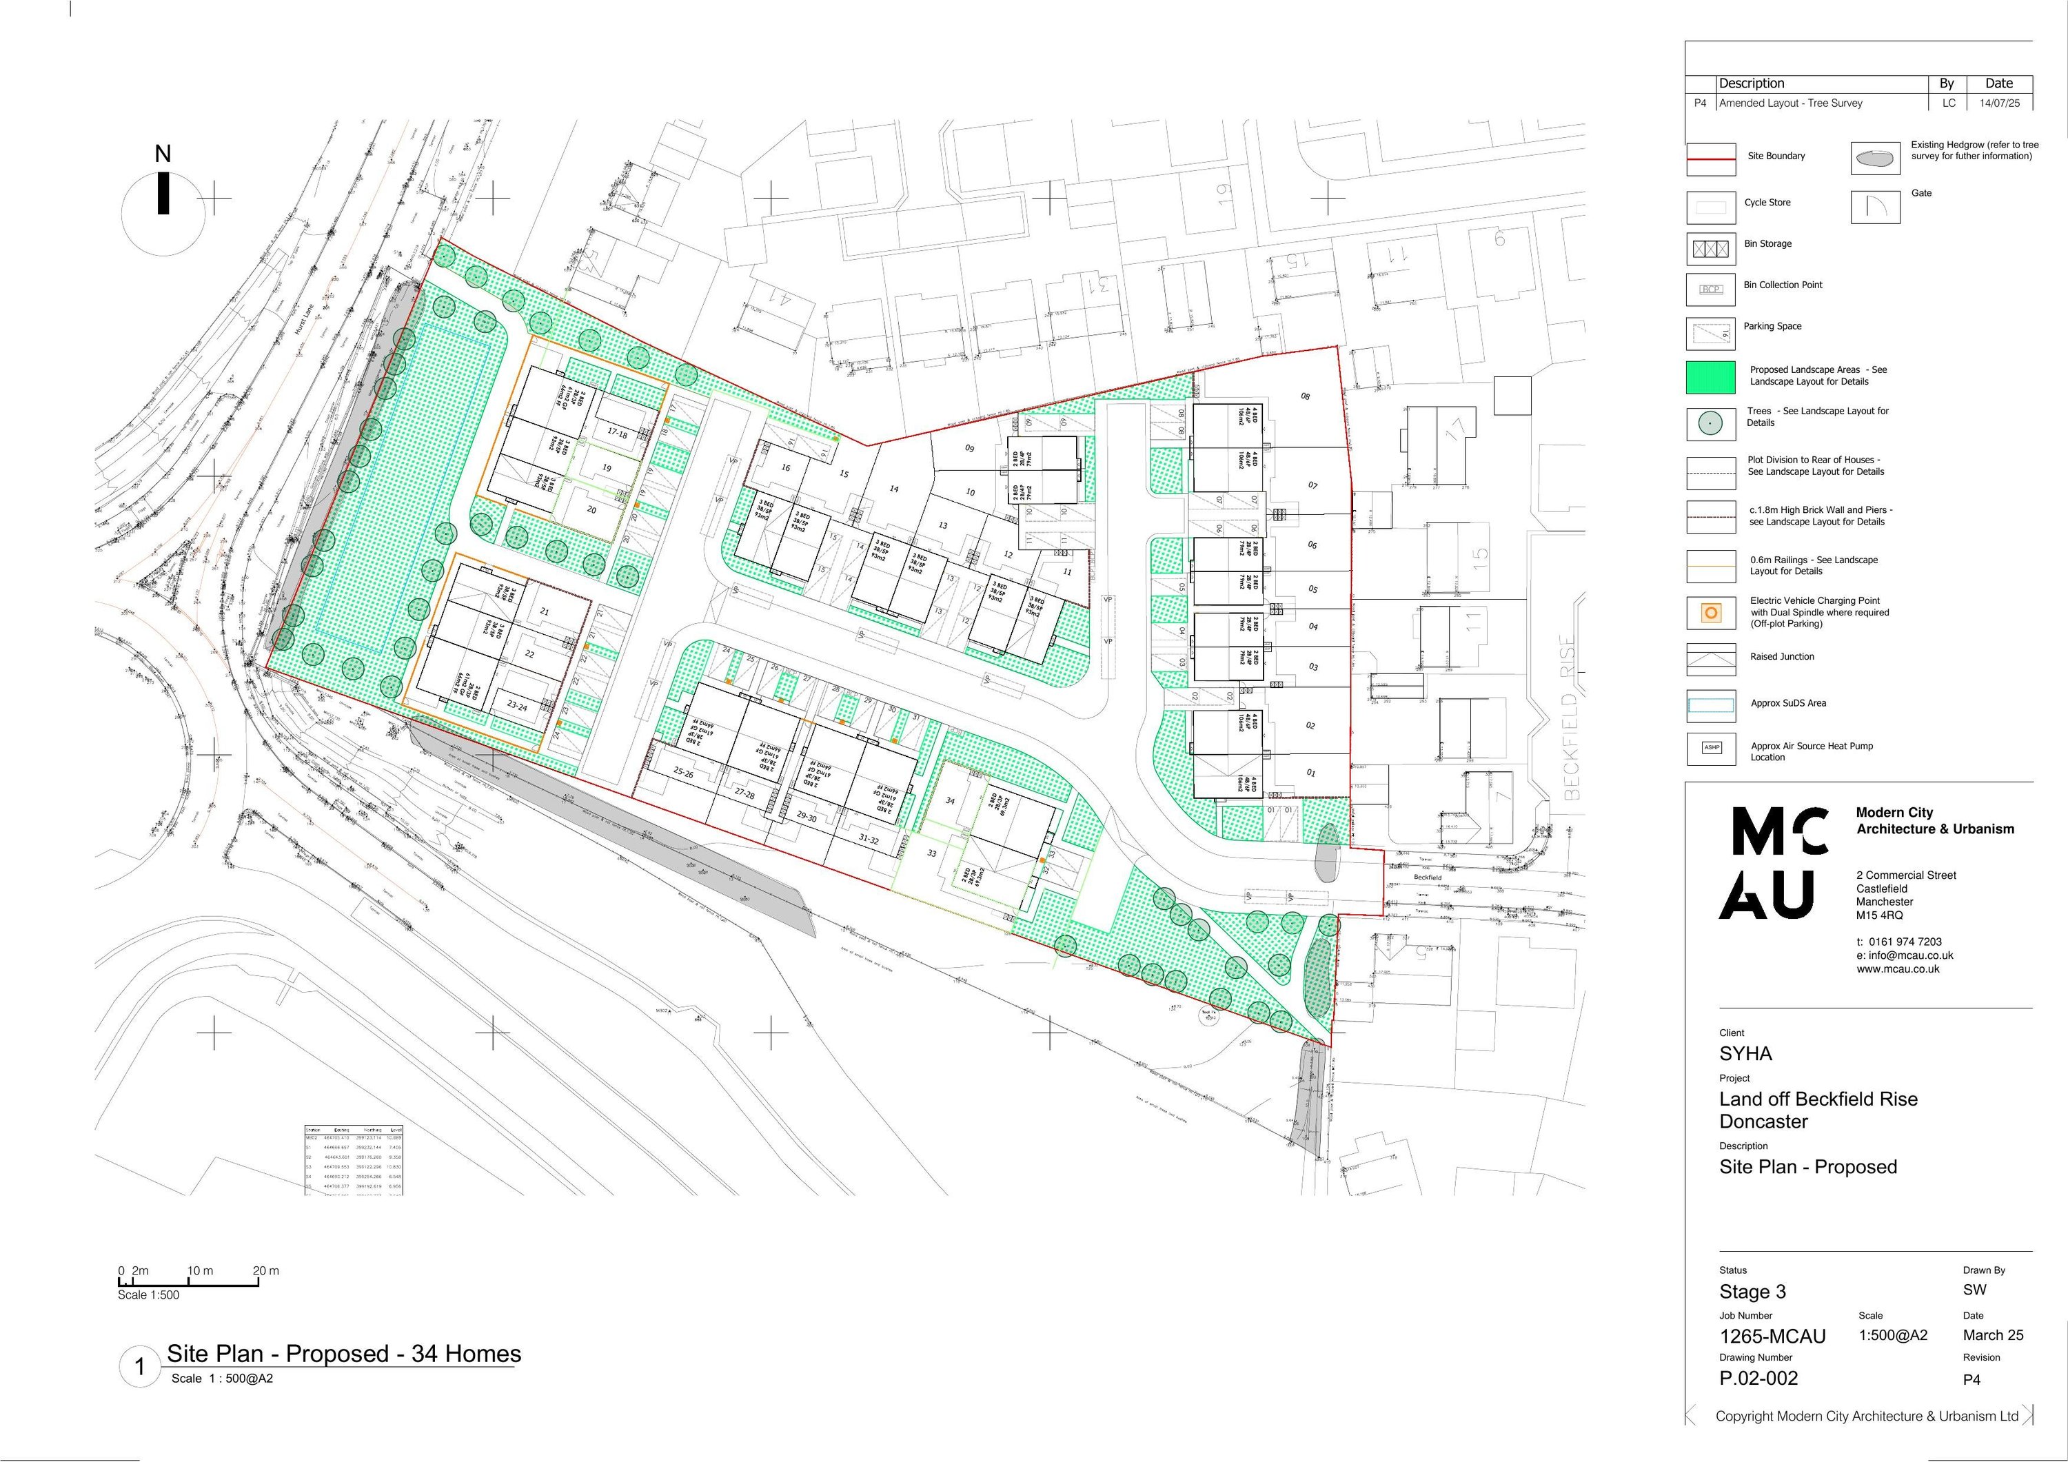
Task: Click the MCAU company logo
Action: (1775, 863)
